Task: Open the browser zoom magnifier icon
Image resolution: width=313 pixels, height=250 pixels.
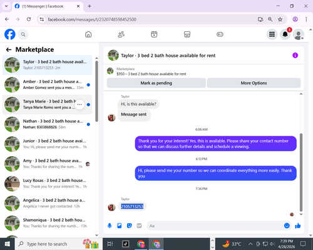Action: [270, 19]
